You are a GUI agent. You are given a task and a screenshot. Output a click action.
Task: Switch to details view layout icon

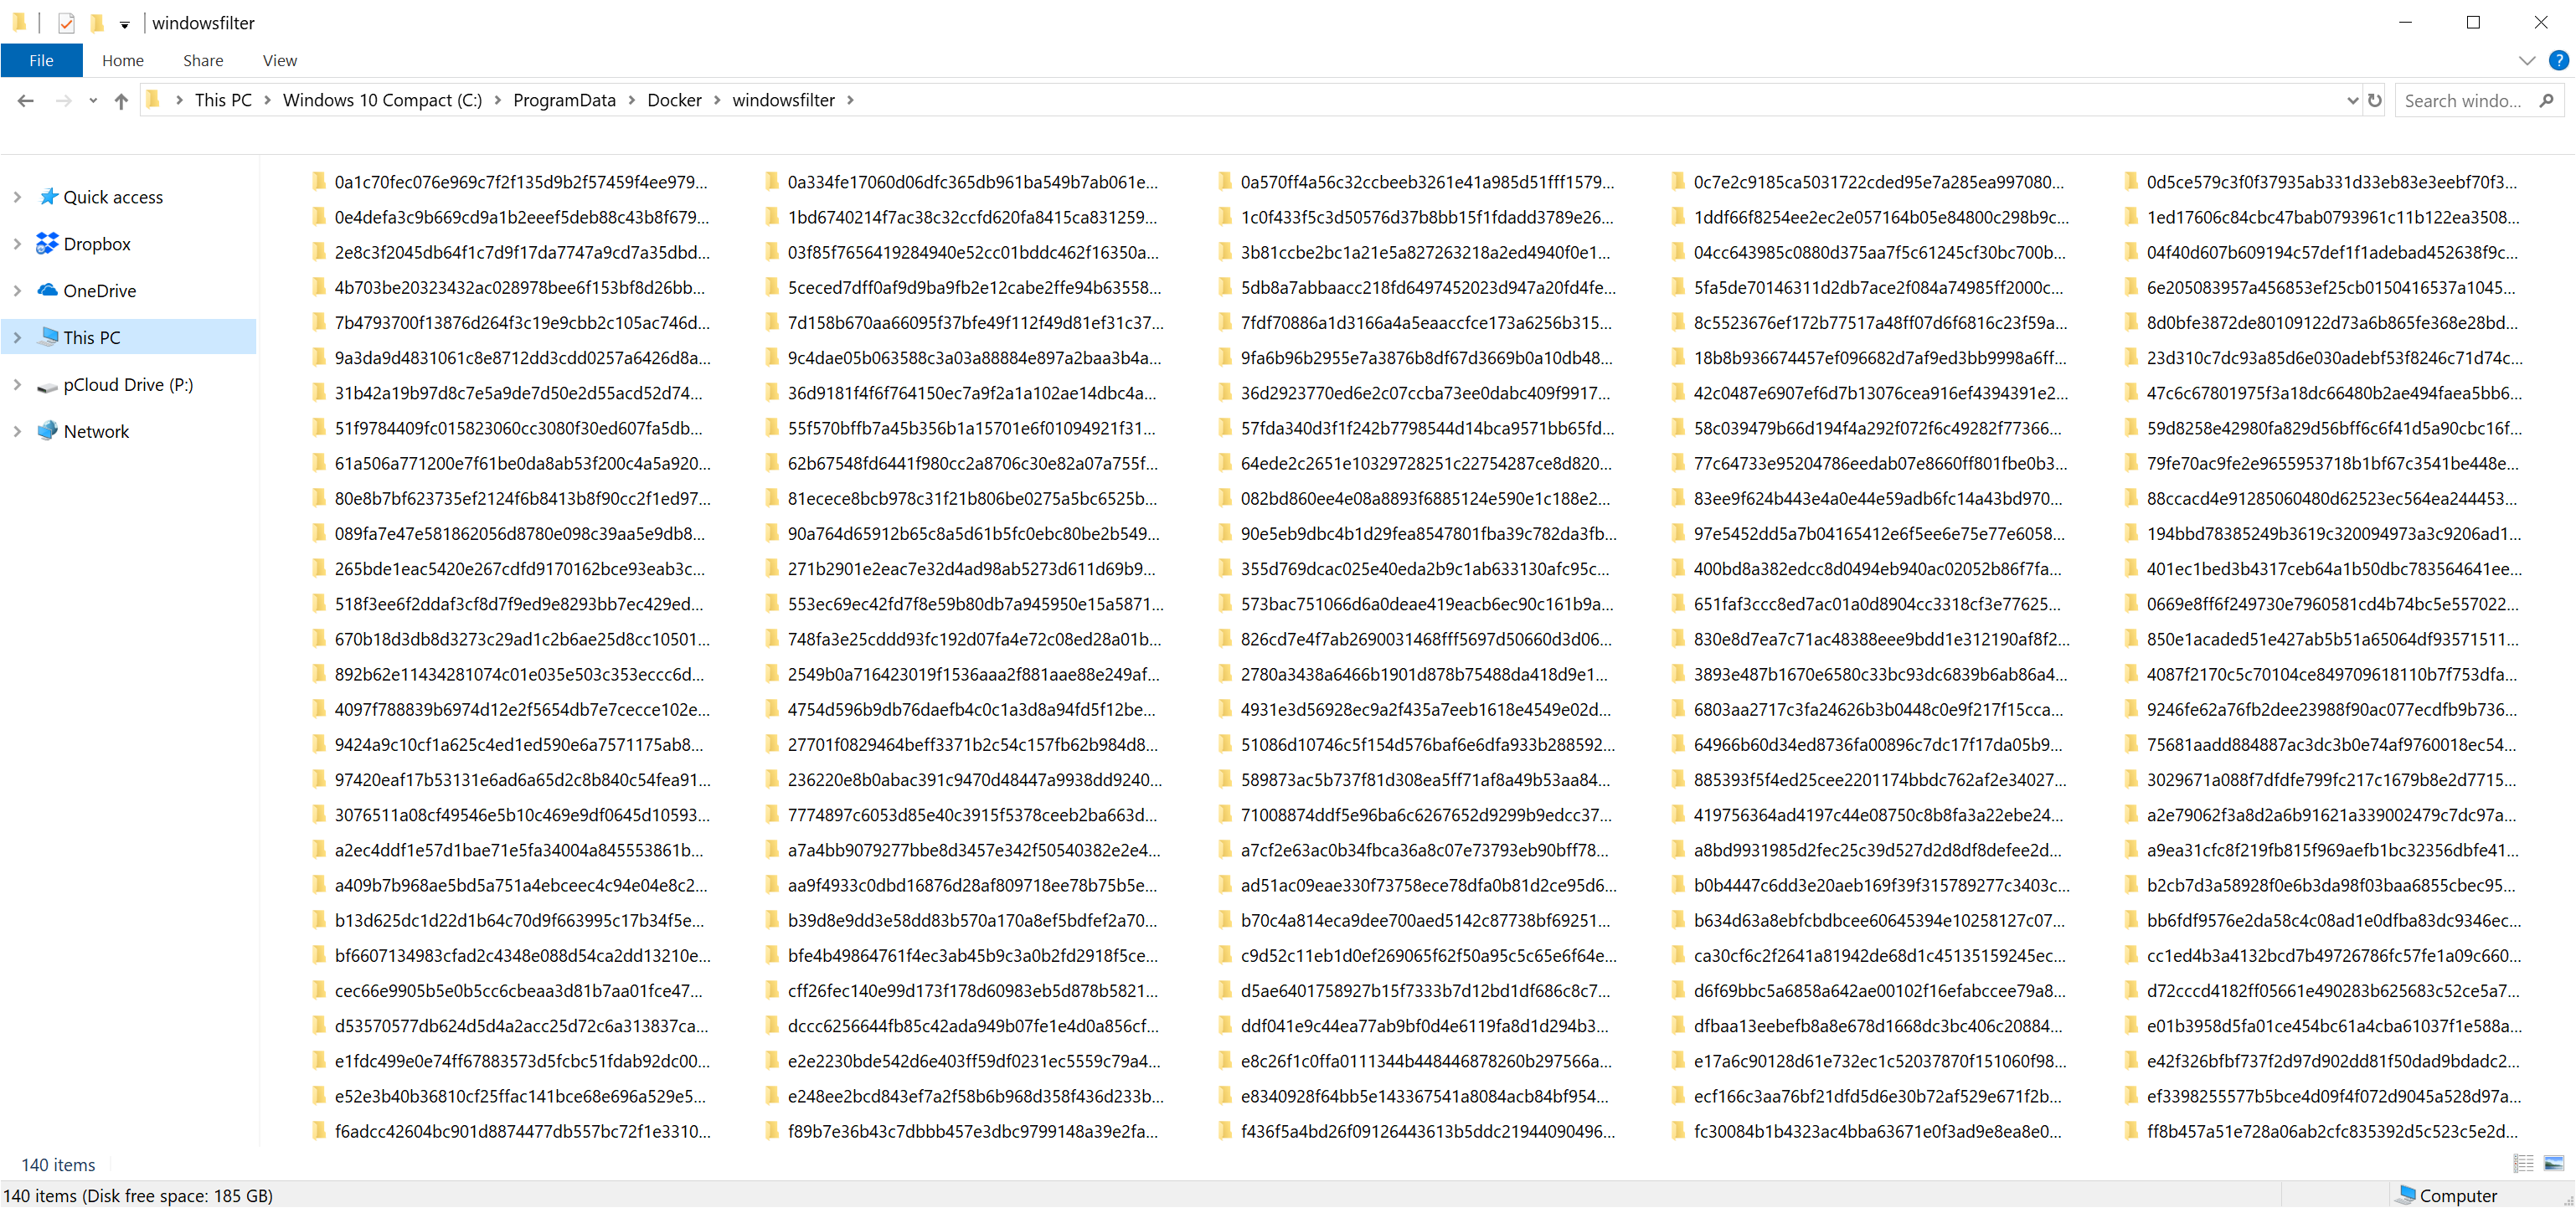coord(2523,1163)
